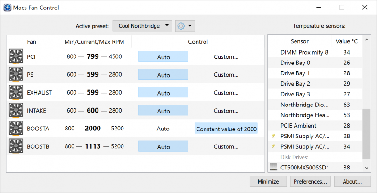Open the Preferences dialog
The width and height of the screenshot is (377, 193).
[310, 181]
